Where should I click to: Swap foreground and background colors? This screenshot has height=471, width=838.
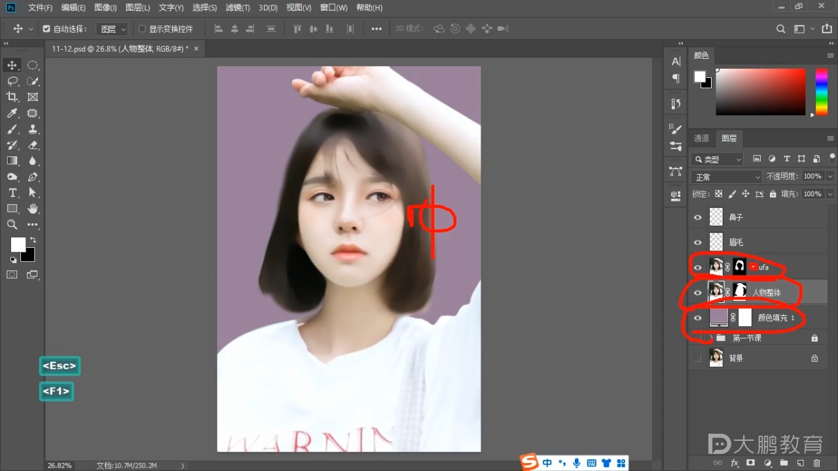[33, 240]
